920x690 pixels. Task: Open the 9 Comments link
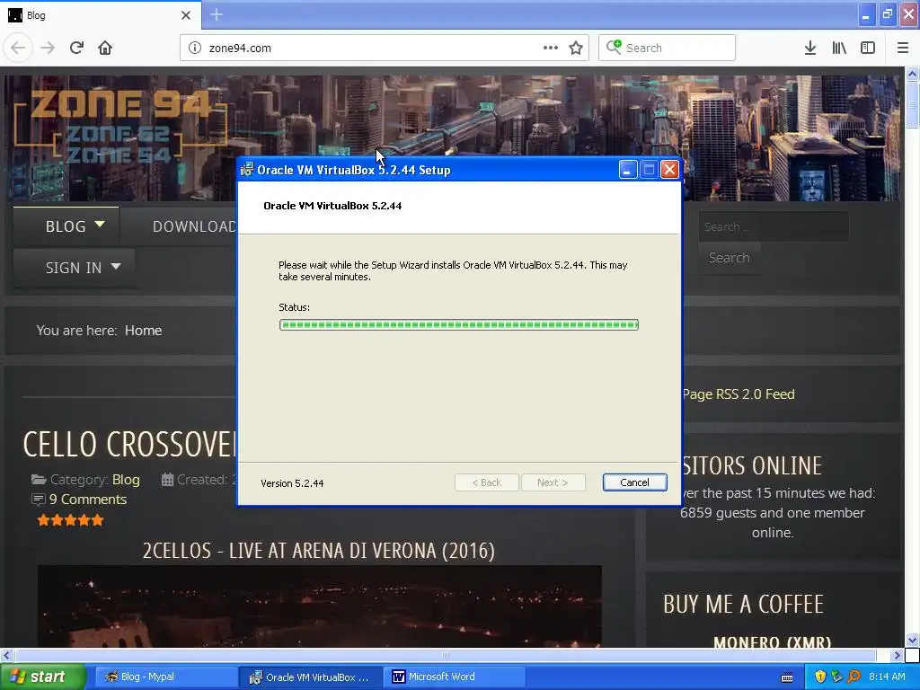click(88, 500)
